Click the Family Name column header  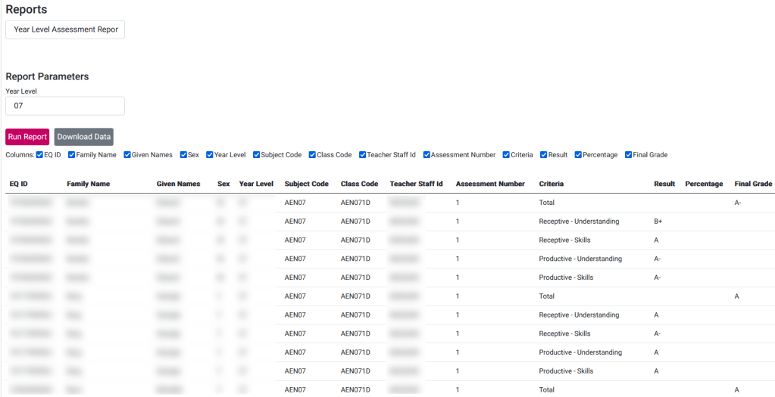88,184
